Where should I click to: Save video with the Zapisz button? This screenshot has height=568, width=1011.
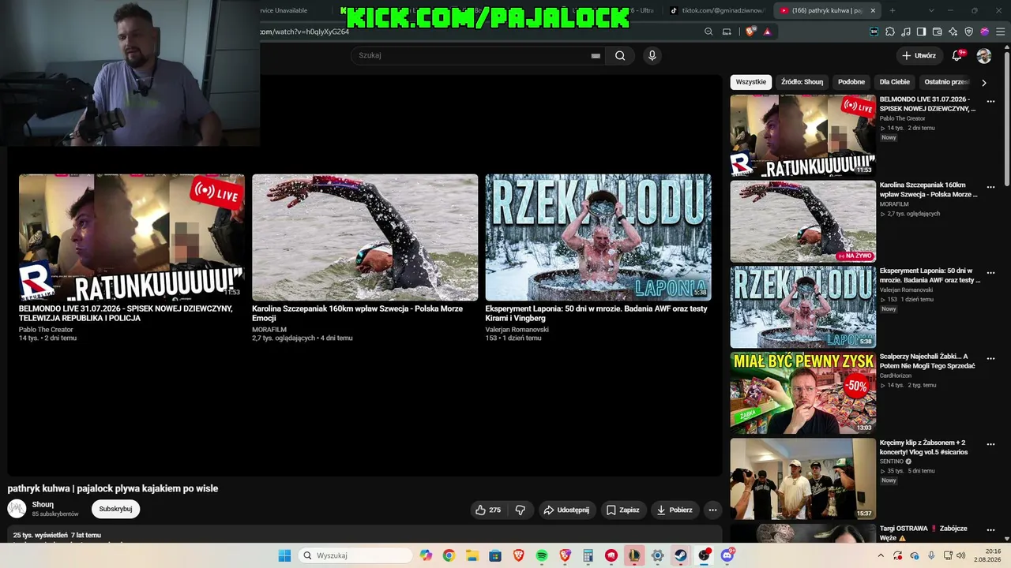tap(623, 510)
